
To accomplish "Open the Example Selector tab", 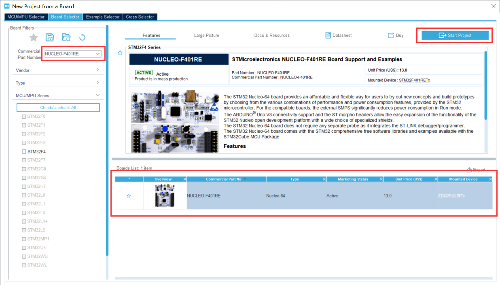I will [x=103, y=17].
